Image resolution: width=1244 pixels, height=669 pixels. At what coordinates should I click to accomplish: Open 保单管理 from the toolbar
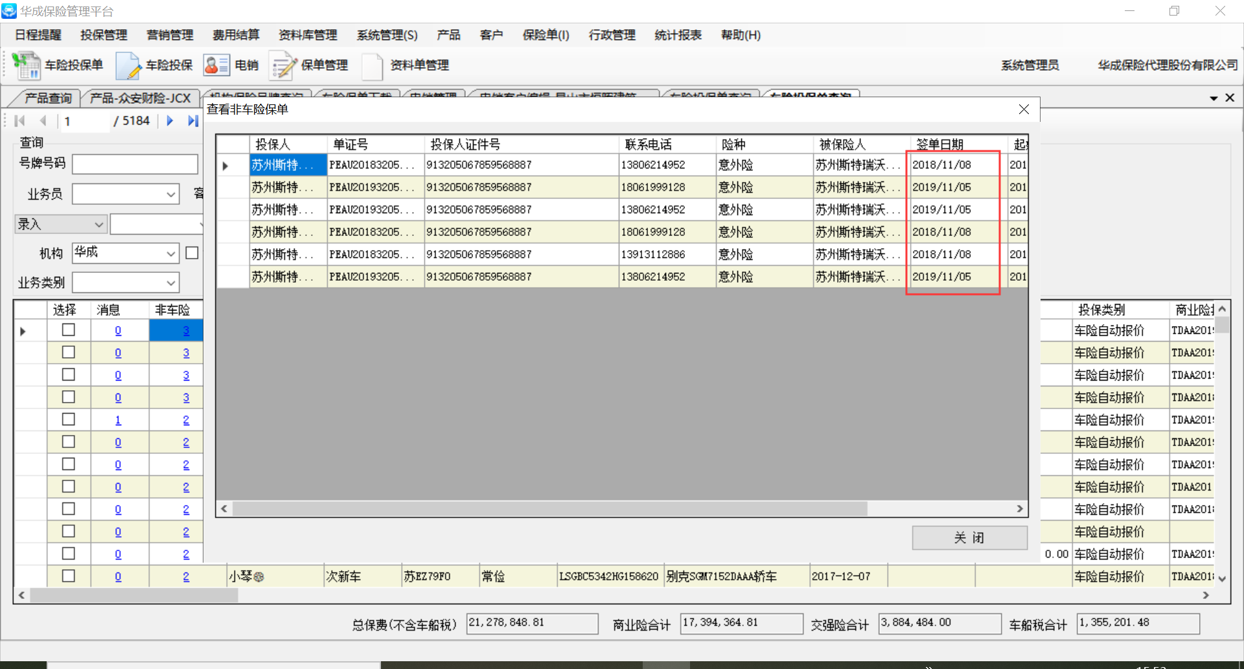282,65
